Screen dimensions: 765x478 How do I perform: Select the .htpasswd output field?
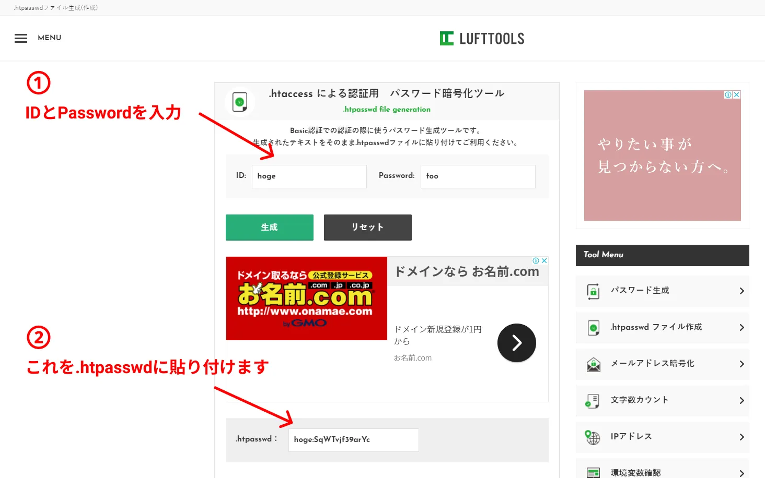(x=354, y=440)
